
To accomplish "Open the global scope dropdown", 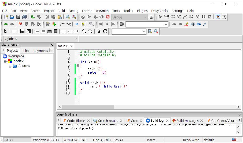I will coord(40,39).
